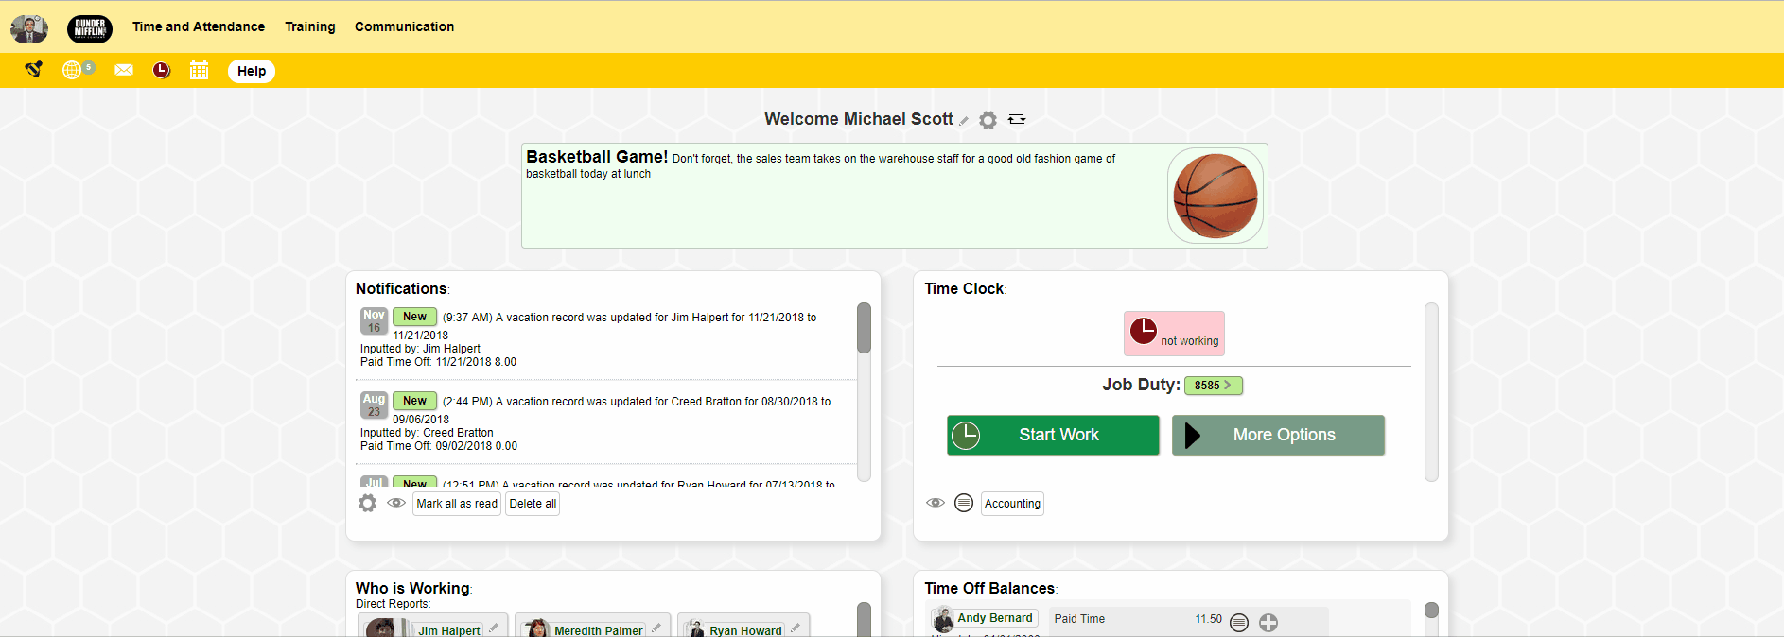1784x637 pixels.
Task: Open the globe notifications icon with badge
Action: [78, 69]
